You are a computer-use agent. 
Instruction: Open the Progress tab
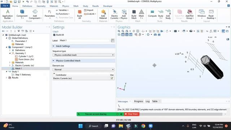[139, 101]
